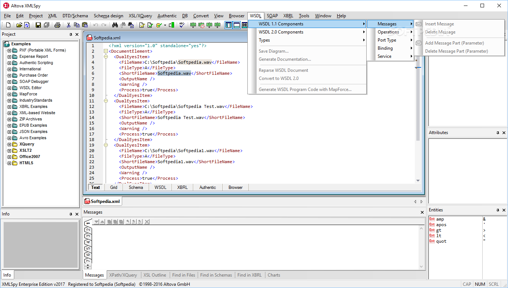
Task: Click the Find Next binoculars icon
Action: [x=123, y=25]
